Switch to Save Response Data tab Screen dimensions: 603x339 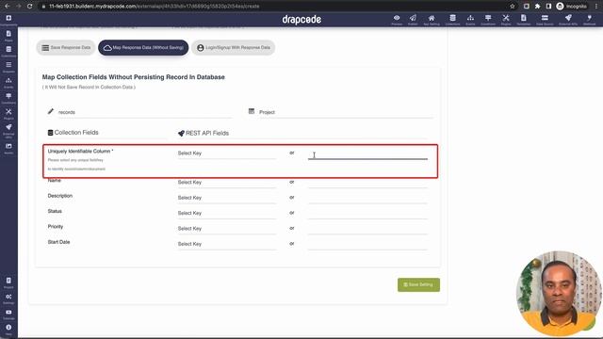66,48
